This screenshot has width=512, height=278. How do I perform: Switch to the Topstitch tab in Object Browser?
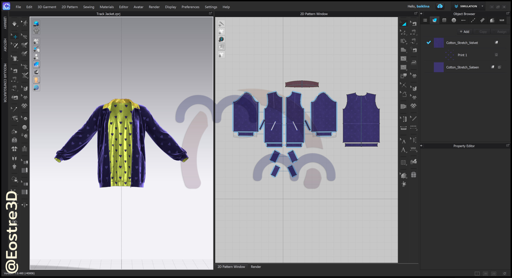[x=473, y=20]
